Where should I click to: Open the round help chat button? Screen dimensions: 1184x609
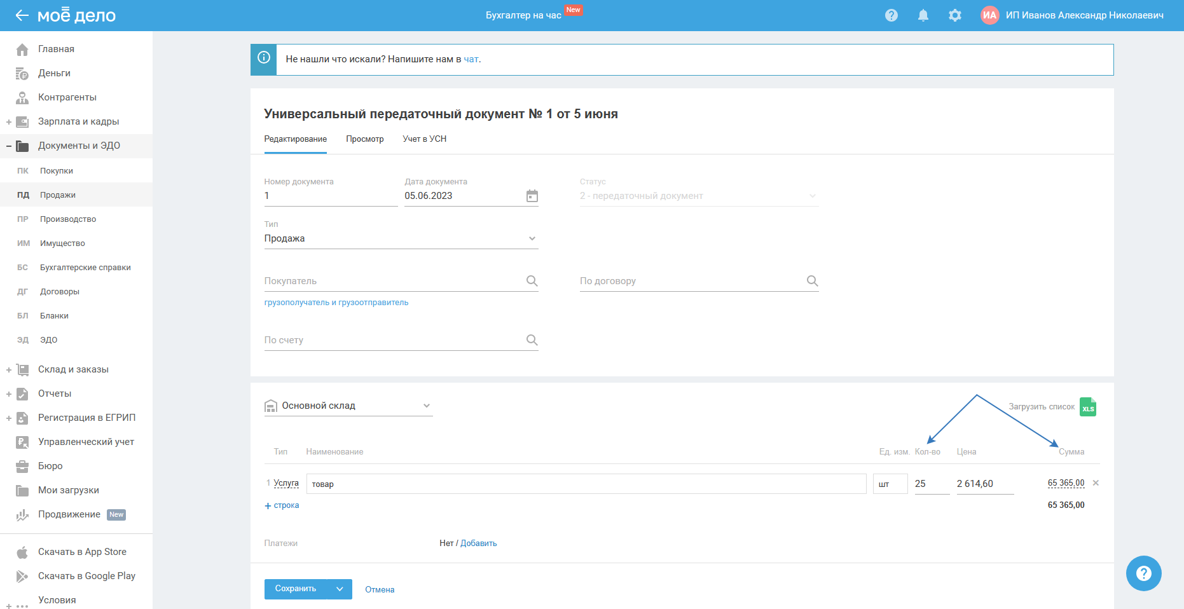pyautogui.click(x=1143, y=573)
